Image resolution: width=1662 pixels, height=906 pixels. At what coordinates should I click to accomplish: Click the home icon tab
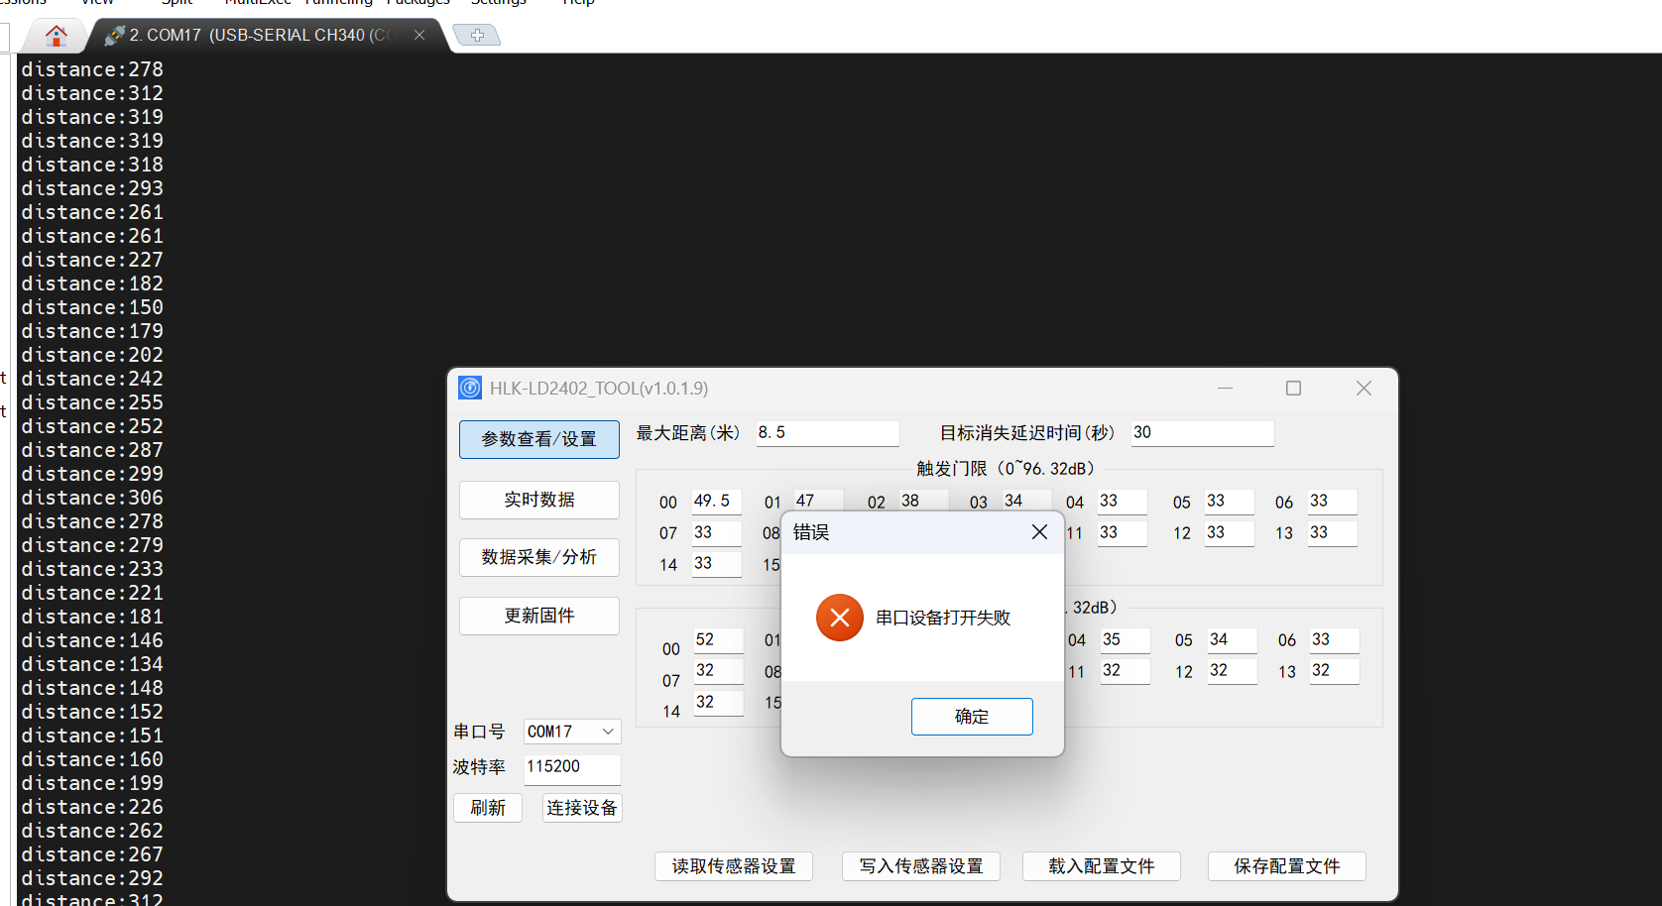click(x=57, y=36)
